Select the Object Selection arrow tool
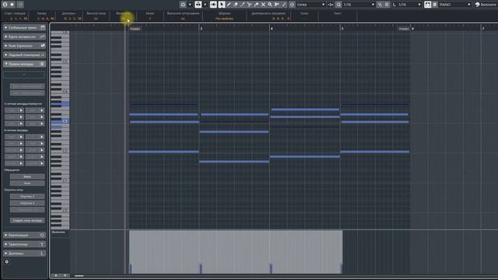Viewport: 498px width, 280px height. [221, 5]
